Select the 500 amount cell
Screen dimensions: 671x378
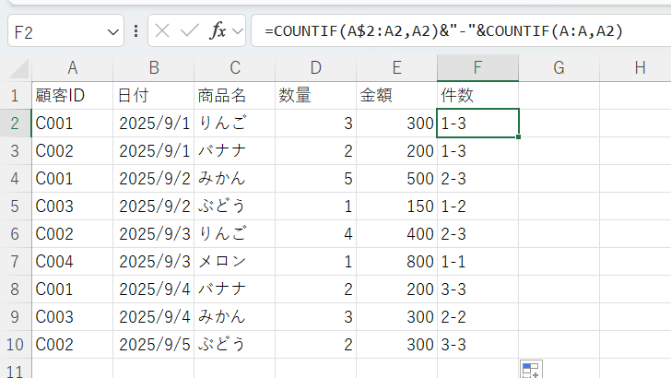(x=396, y=179)
